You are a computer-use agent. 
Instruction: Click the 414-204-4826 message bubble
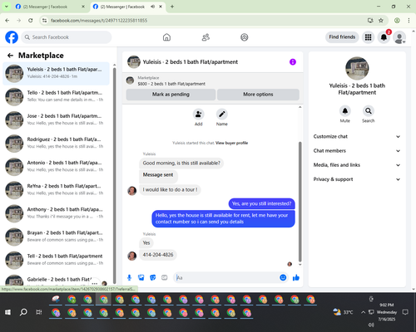pos(158,255)
